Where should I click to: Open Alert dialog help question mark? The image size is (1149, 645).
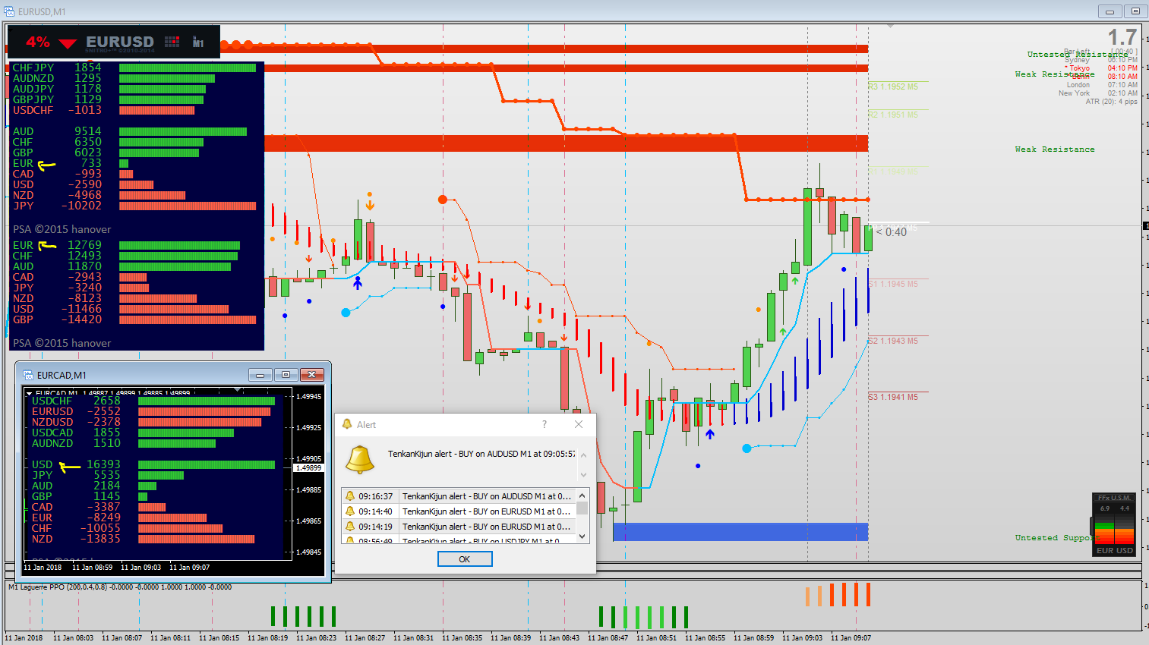point(544,424)
